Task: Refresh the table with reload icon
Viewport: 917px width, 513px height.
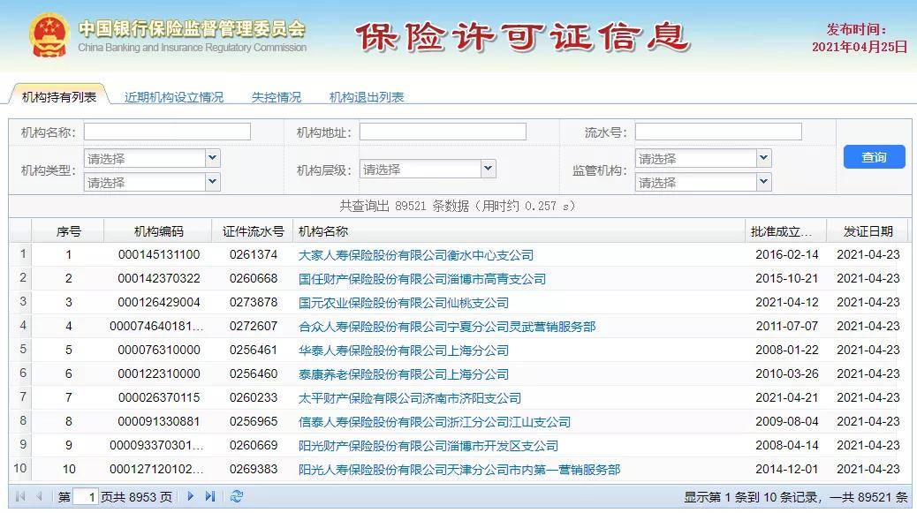Action: pos(236,496)
